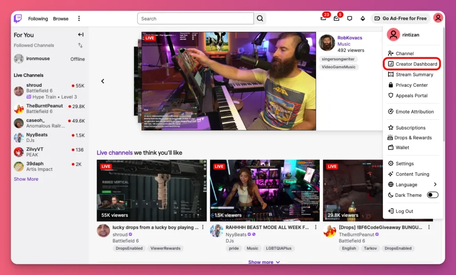This screenshot has width=456, height=275.
Task: Sort followed channels with arrows icon
Action: (x=80, y=45)
